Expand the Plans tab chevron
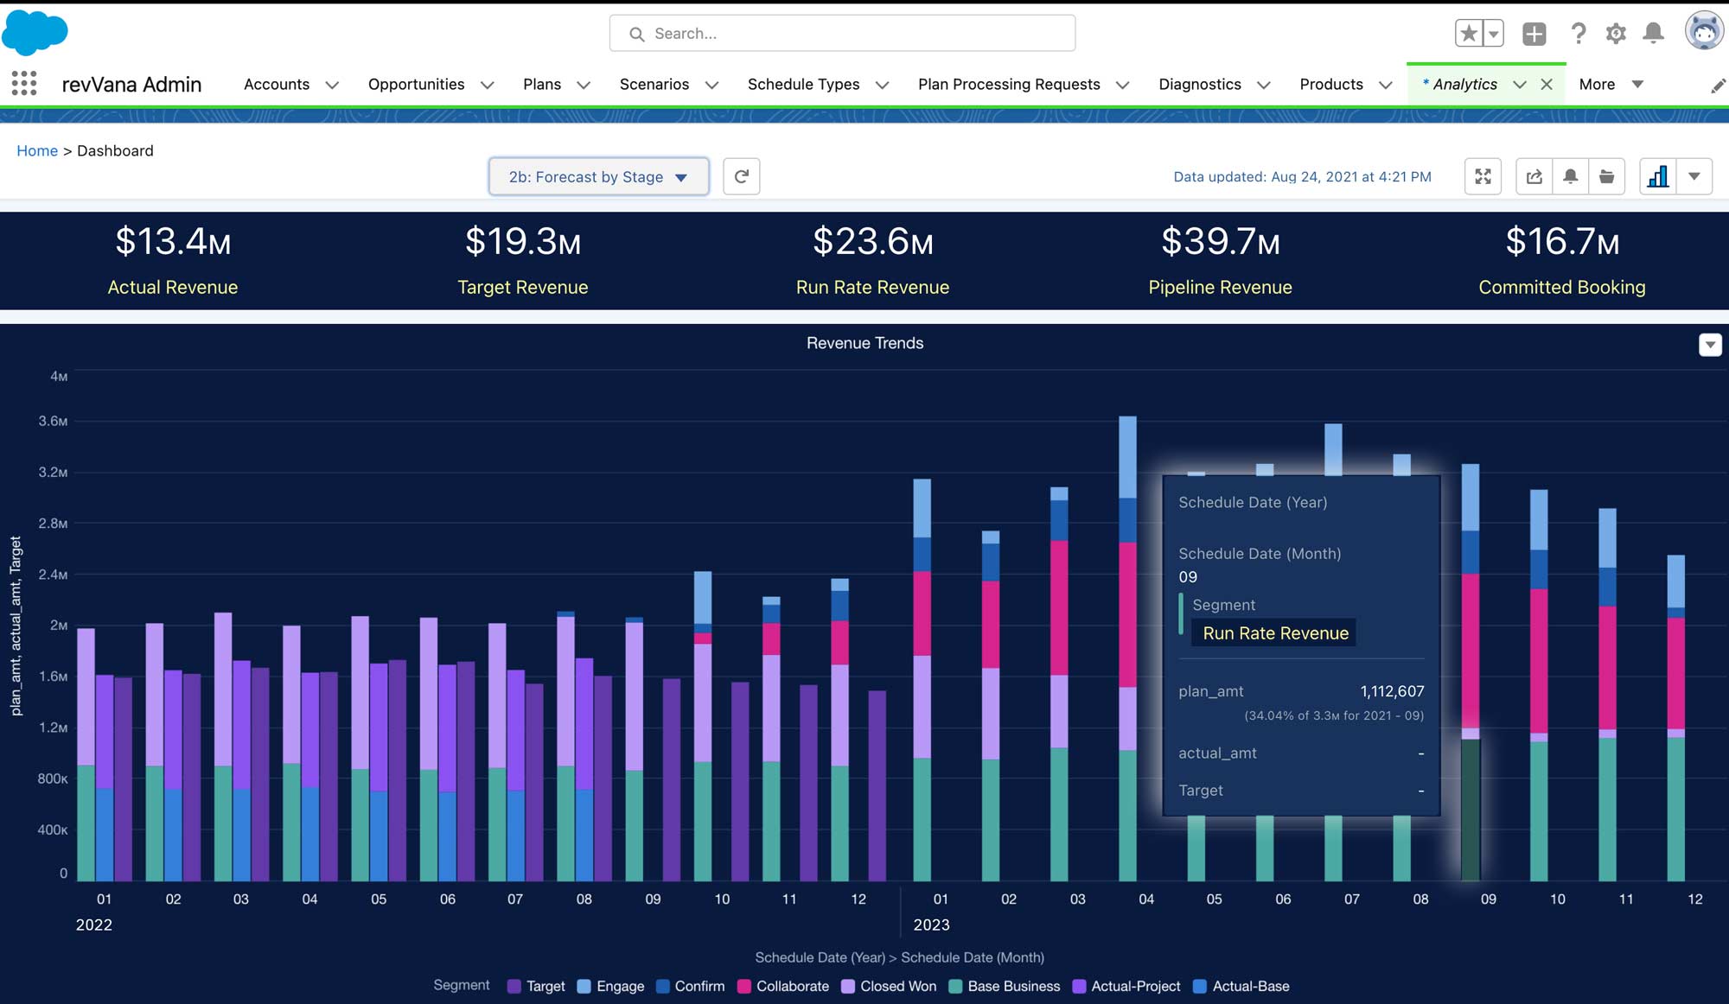This screenshot has width=1729, height=1004. [584, 85]
